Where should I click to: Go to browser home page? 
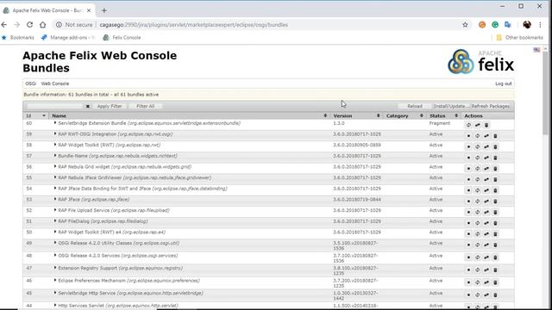pyautogui.click(x=42, y=25)
